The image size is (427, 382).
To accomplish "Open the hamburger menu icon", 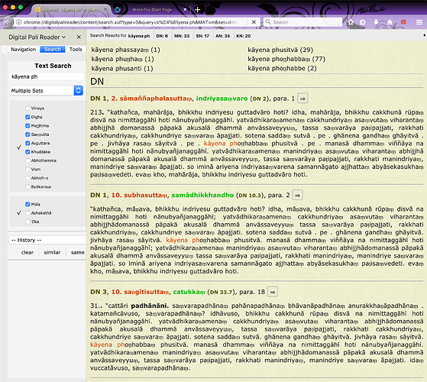I will (419, 22).
